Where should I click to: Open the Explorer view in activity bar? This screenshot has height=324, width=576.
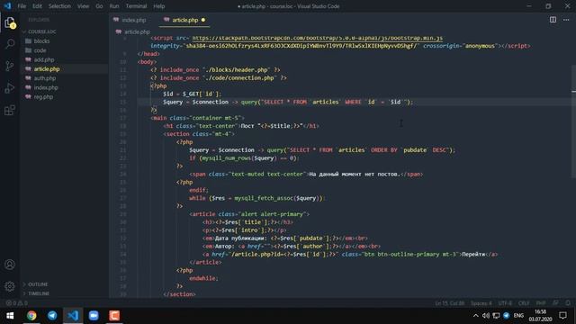10,22
